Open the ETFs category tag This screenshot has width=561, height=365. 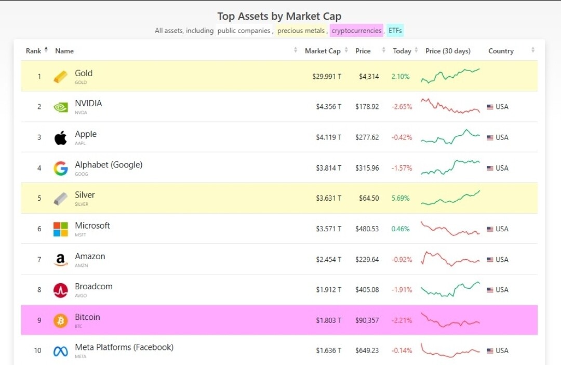(x=395, y=31)
